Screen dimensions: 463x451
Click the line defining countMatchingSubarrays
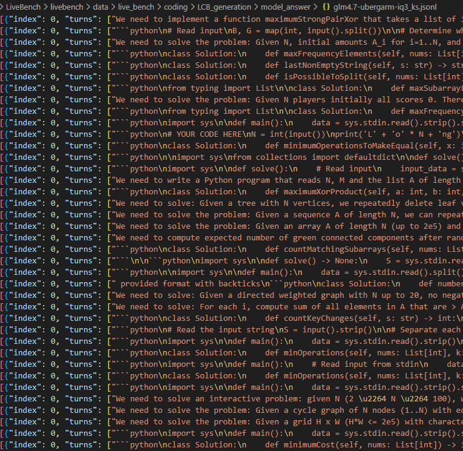[231, 249]
